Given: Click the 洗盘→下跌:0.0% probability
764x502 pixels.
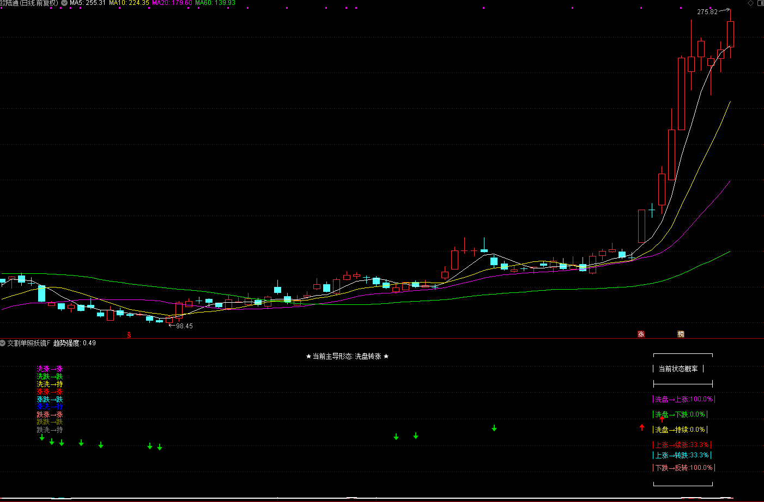Looking at the screenshot, I should tap(680, 414).
